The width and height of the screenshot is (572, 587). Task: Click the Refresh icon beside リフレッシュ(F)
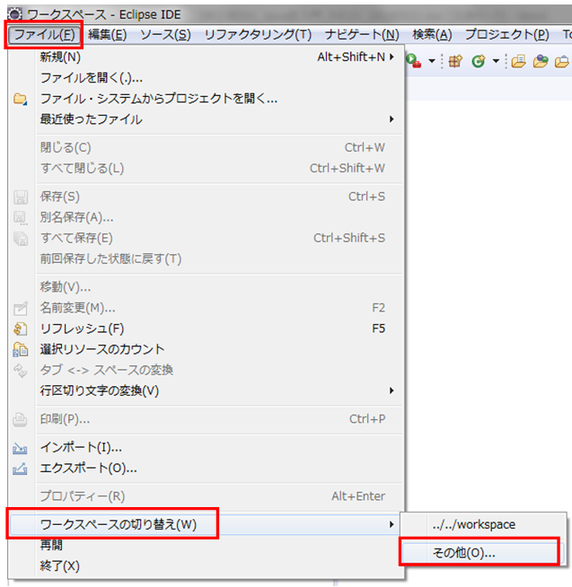pyautogui.click(x=21, y=329)
